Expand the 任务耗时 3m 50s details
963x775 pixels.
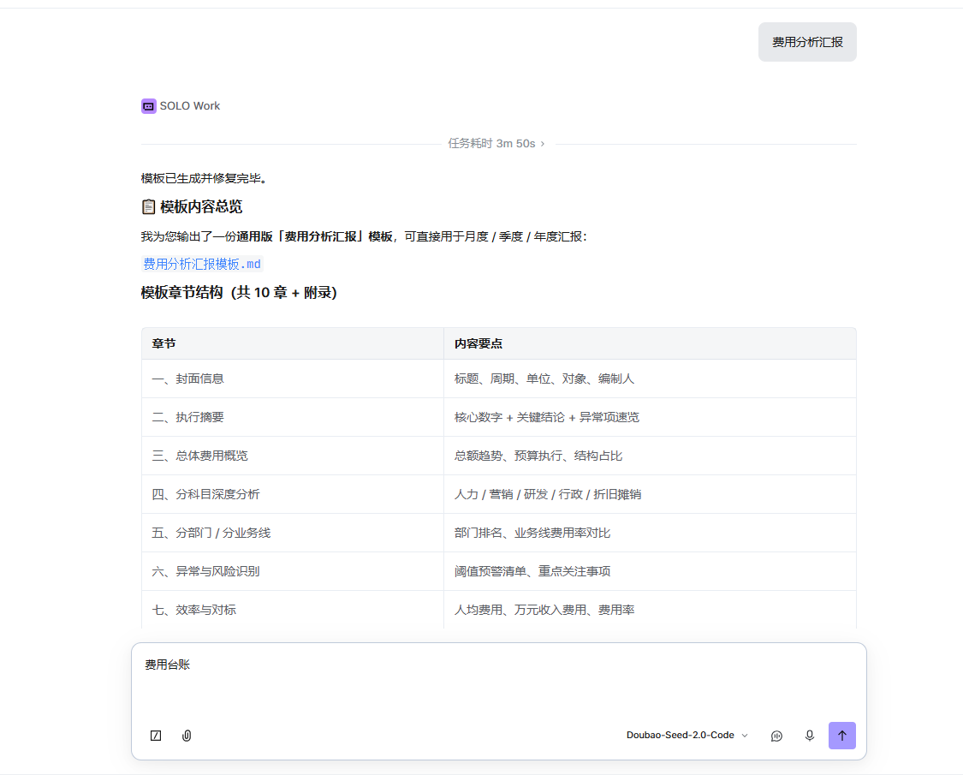496,144
